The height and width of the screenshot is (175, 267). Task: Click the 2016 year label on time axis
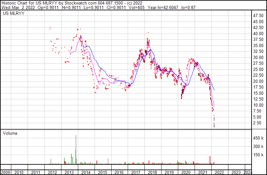tap(119, 172)
